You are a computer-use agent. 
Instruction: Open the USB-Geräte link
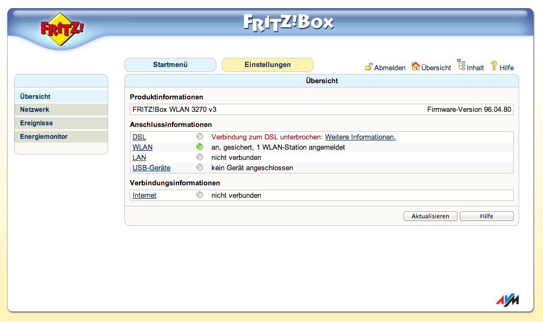point(151,167)
